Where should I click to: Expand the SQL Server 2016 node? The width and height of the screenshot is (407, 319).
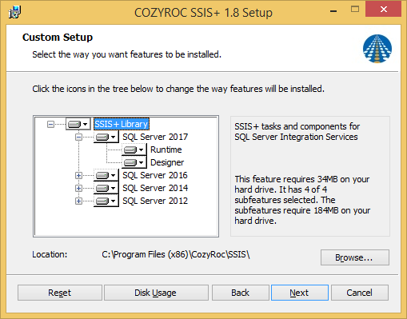tap(78, 175)
